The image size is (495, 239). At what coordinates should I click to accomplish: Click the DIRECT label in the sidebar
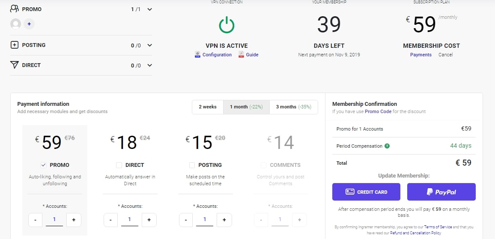pyautogui.click(x=31, y=65)
